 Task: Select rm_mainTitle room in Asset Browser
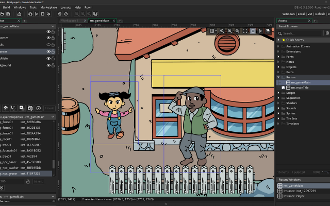[x=300, y=88]
